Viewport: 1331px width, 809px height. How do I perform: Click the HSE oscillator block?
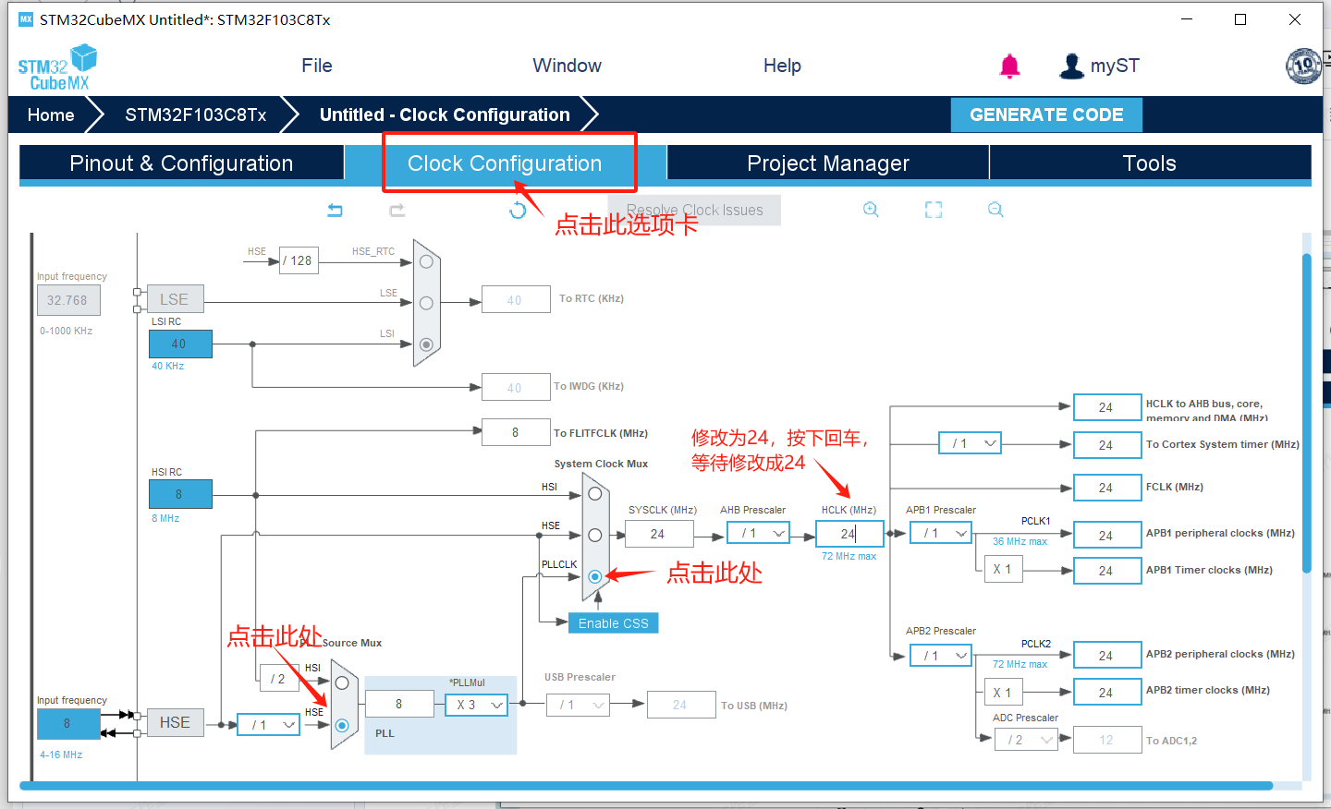(x=175, y=722)
